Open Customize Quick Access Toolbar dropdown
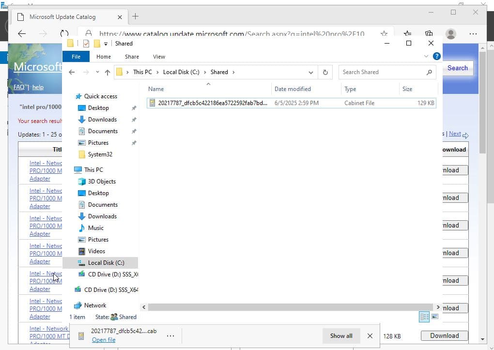Screen dimensions: 494x350 pyautogui.click(x=106, y=44)
